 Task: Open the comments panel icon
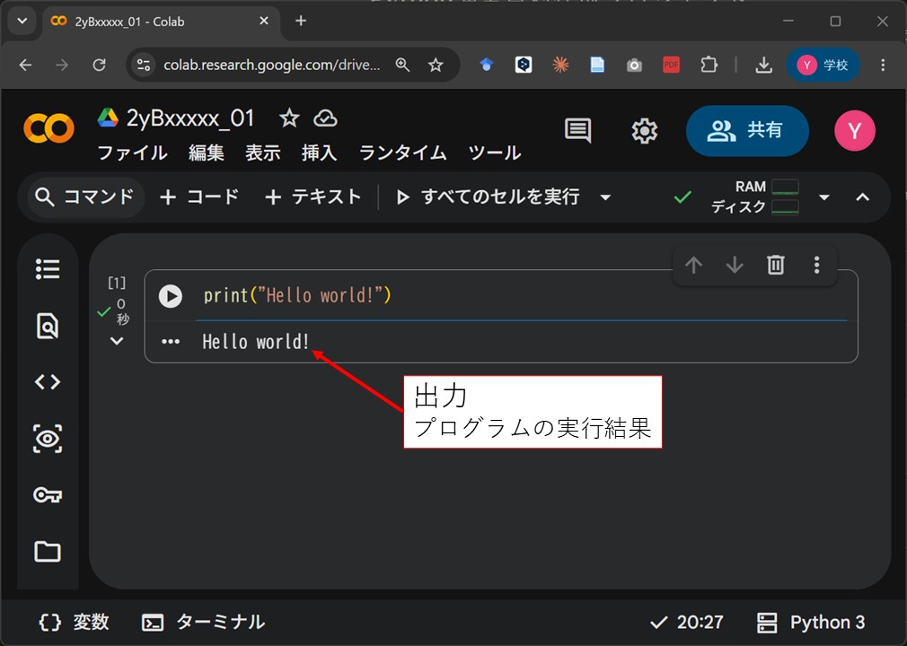pos(577,131)
